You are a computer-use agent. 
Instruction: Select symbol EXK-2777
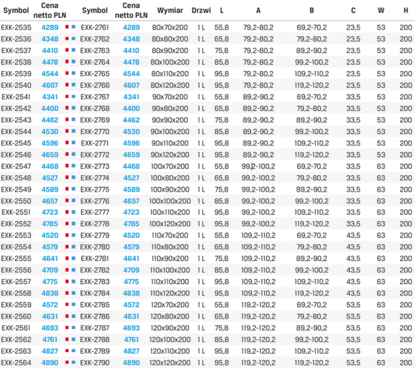94,212
